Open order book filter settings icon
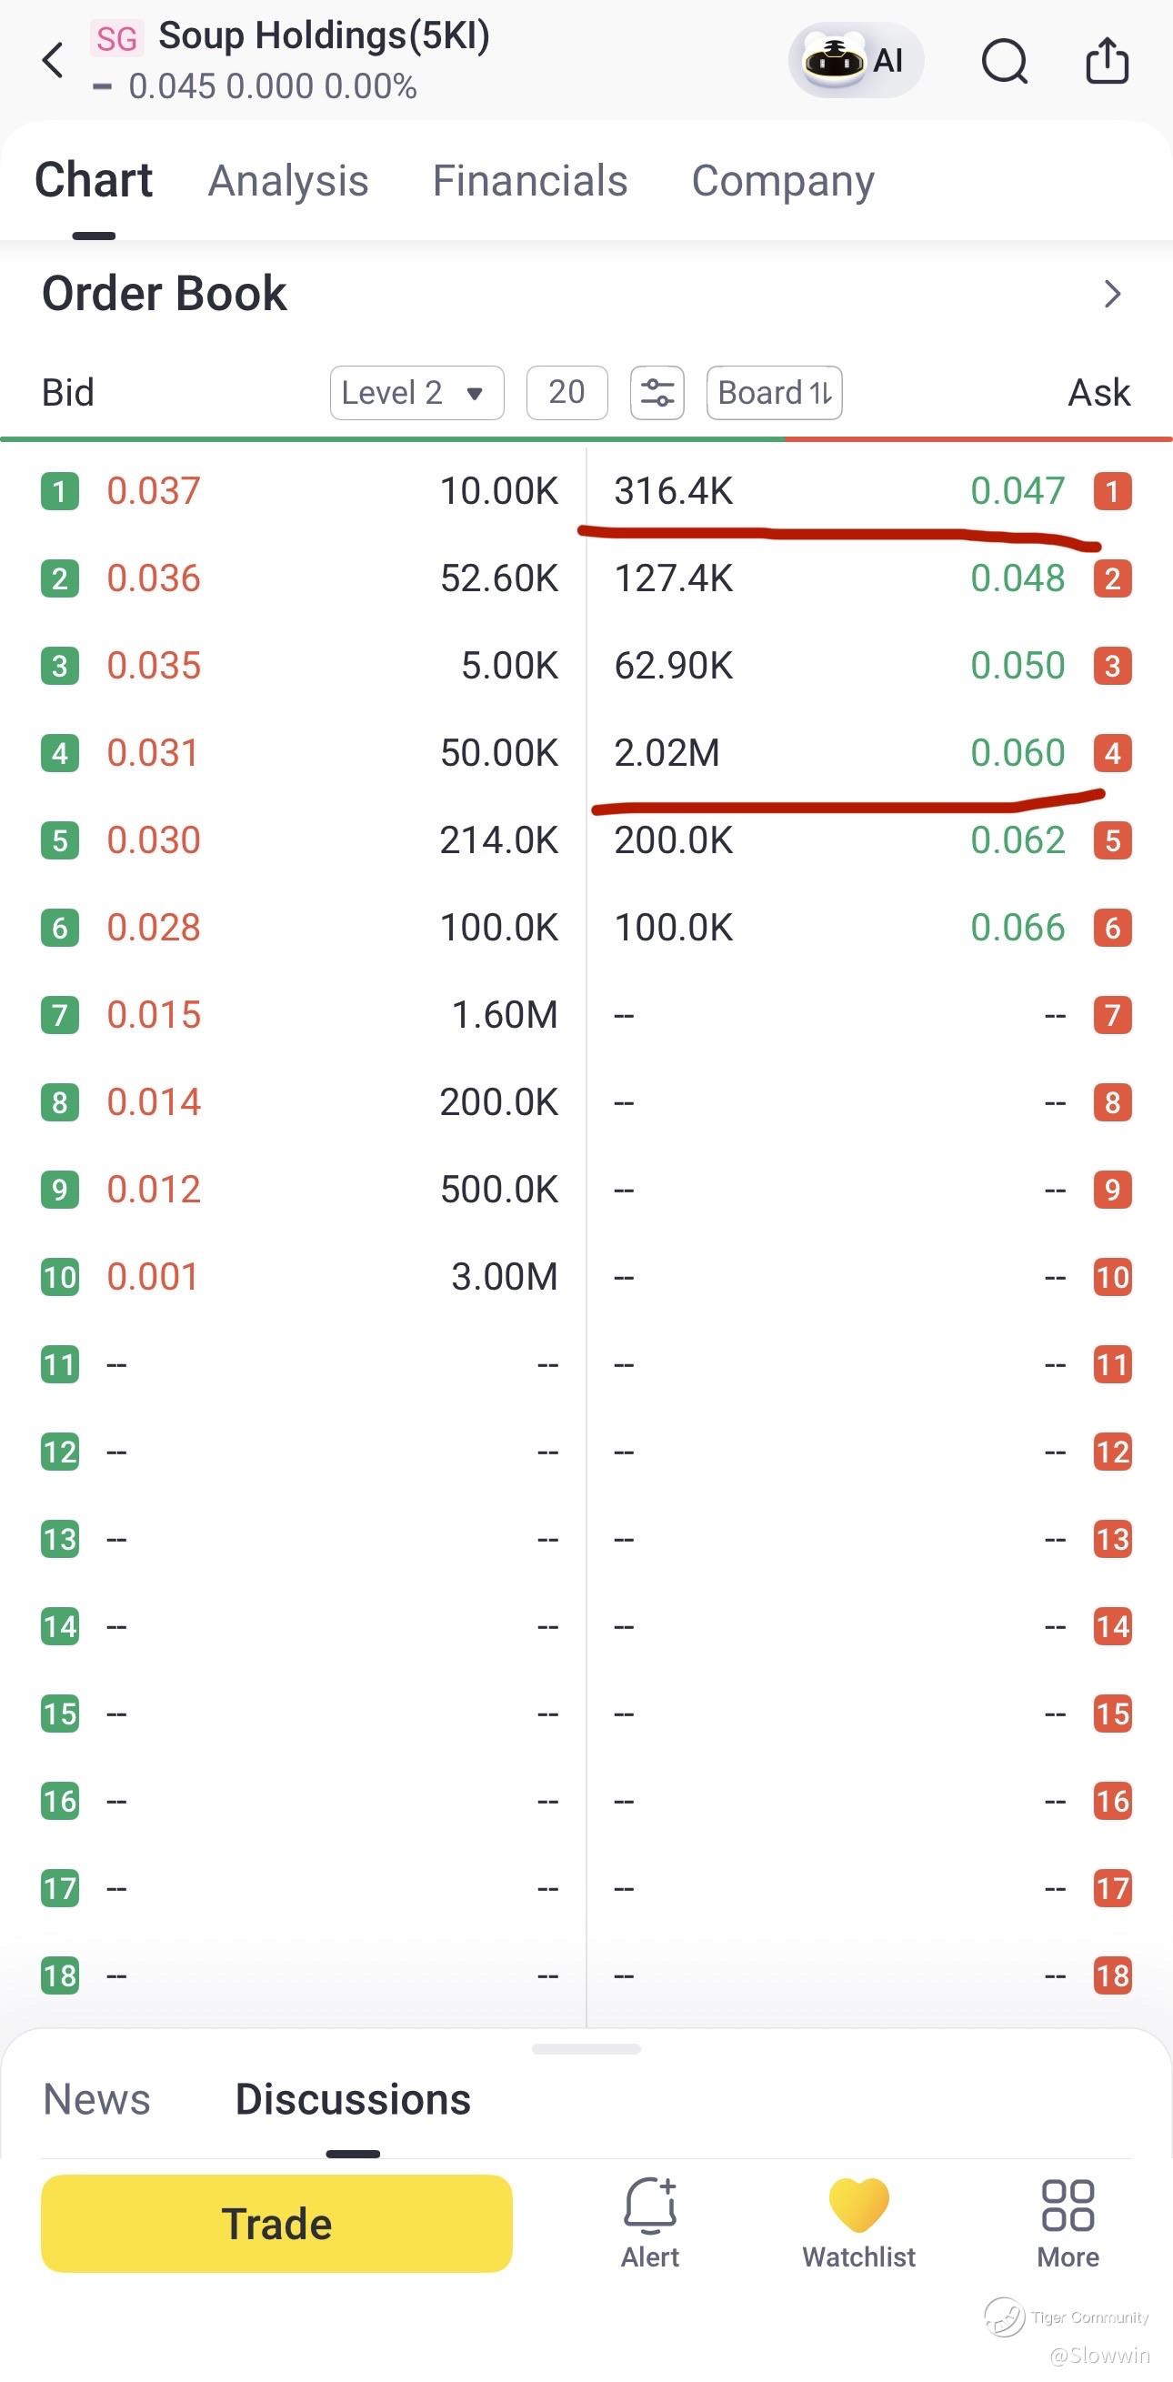 [657, 393]
